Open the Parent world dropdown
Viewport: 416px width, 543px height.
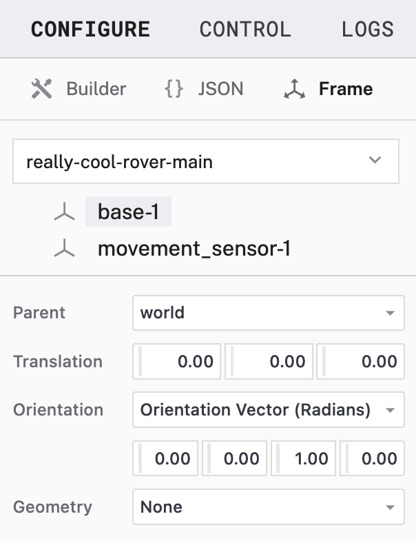pyautogui.click(x=268, y=313)
